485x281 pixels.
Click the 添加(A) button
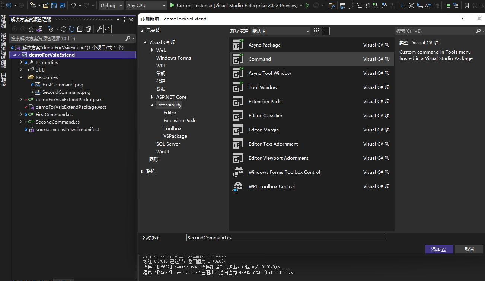438,249
